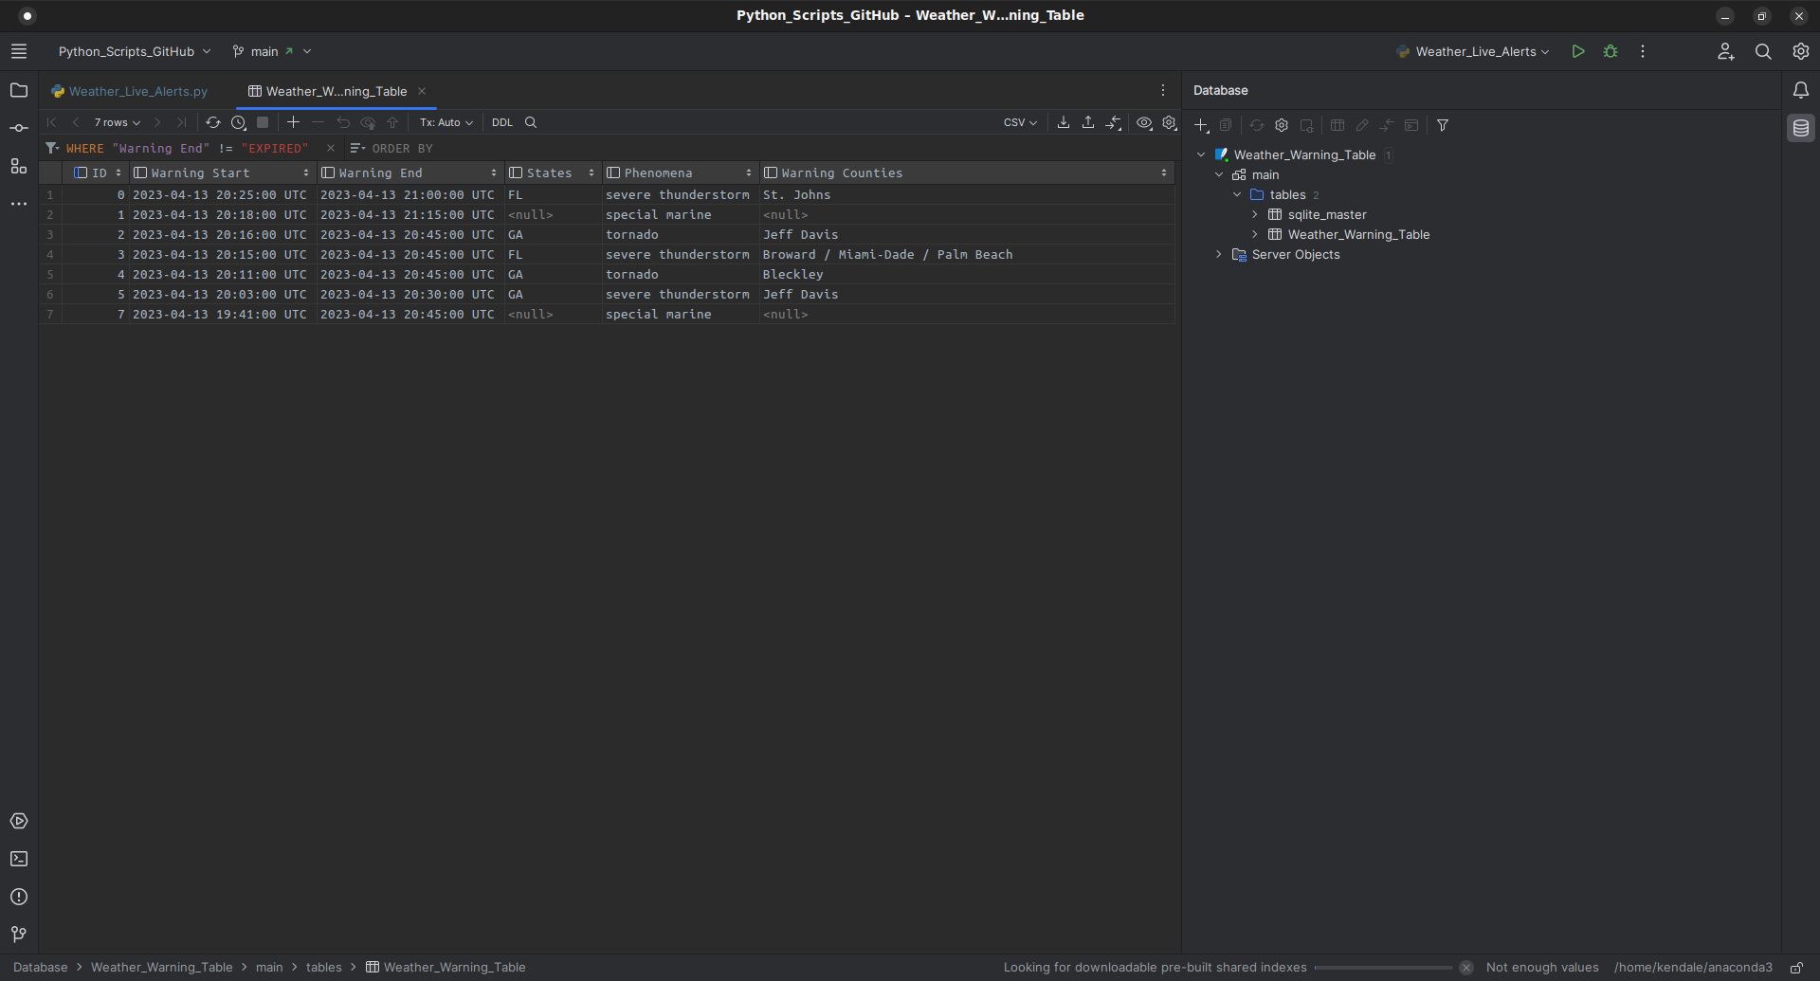The image size is (1820, 981).
Task: Filter database objects with funnel icon
Action: click(1443, 125)
